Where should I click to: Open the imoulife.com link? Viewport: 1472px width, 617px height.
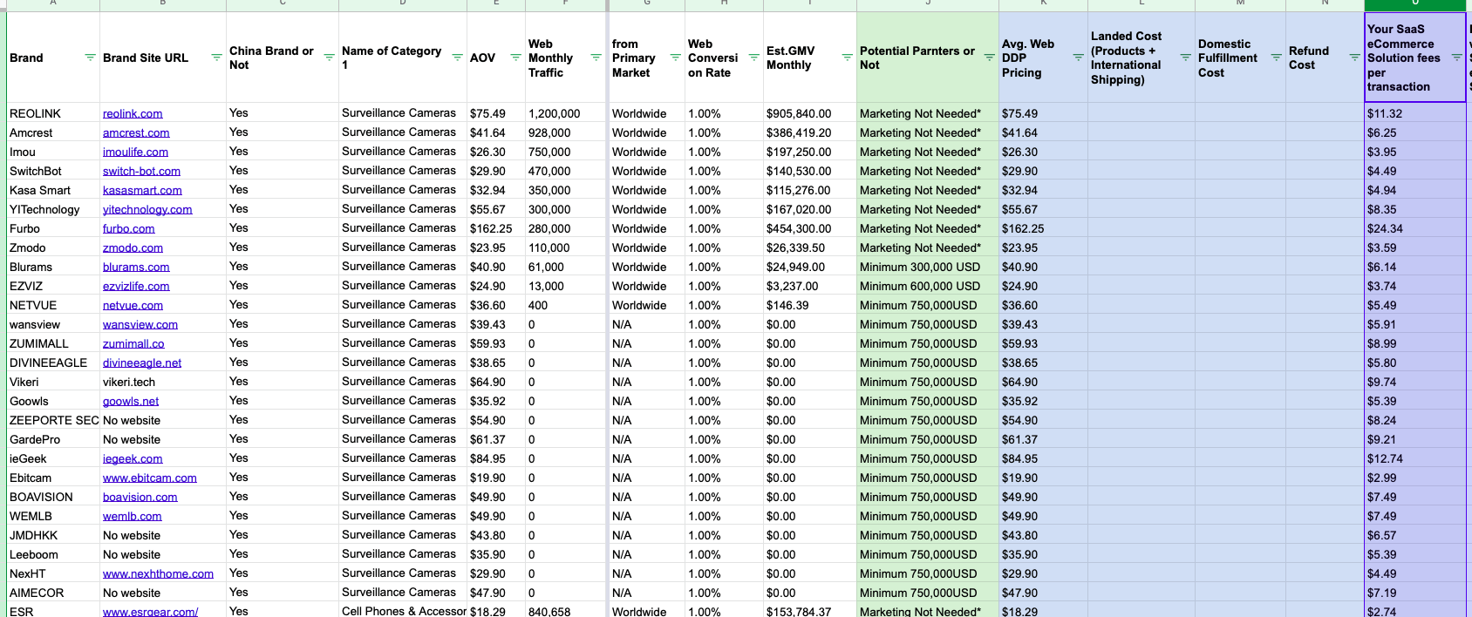coord(135,152)
